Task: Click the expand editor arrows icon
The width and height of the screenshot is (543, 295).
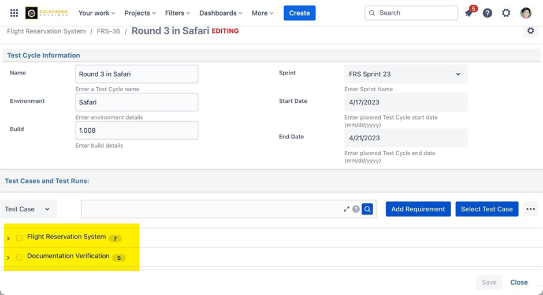Action: (x=347, y=209)
